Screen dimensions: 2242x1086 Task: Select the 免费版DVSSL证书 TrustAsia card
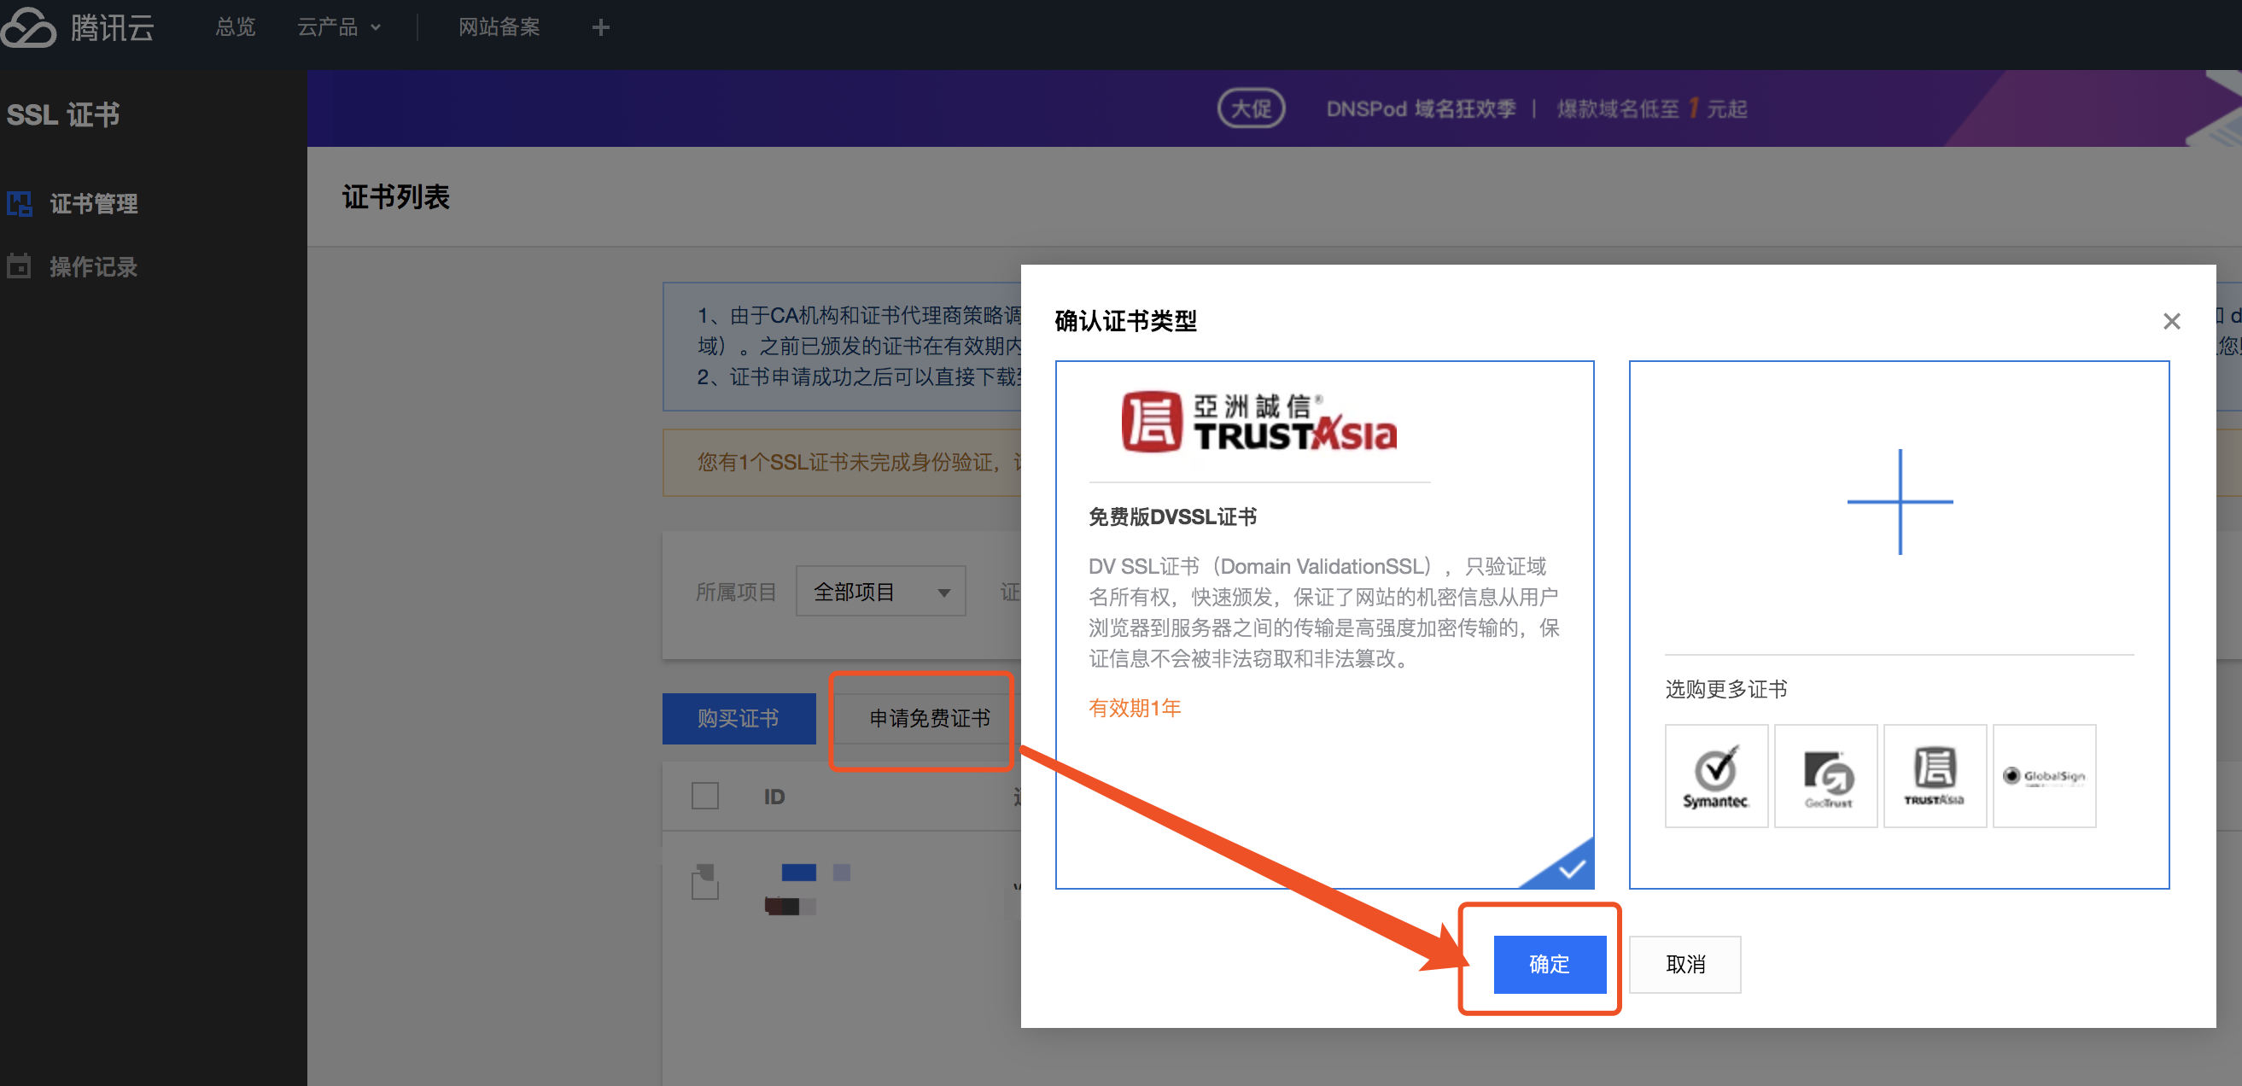(1324, 624)
